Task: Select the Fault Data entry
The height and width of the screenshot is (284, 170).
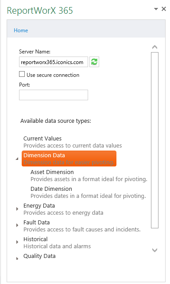Action: (82, 226)
